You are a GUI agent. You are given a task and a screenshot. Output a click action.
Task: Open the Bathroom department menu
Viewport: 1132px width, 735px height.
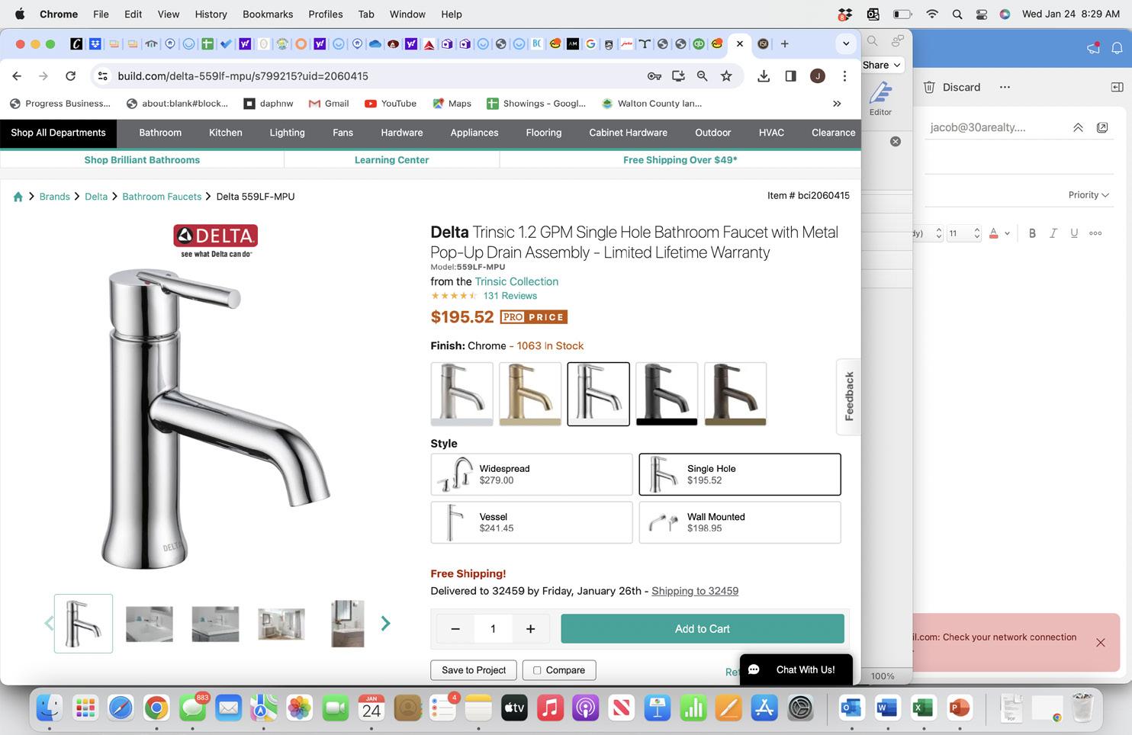[x=160, y=133]
